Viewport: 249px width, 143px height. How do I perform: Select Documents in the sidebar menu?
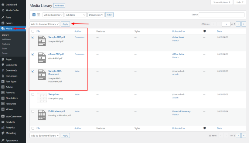12,76
